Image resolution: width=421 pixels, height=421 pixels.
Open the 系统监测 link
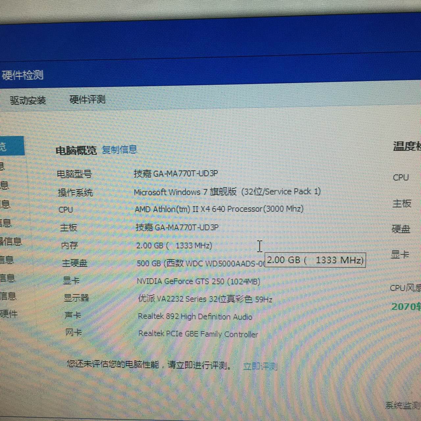(403, 405)
